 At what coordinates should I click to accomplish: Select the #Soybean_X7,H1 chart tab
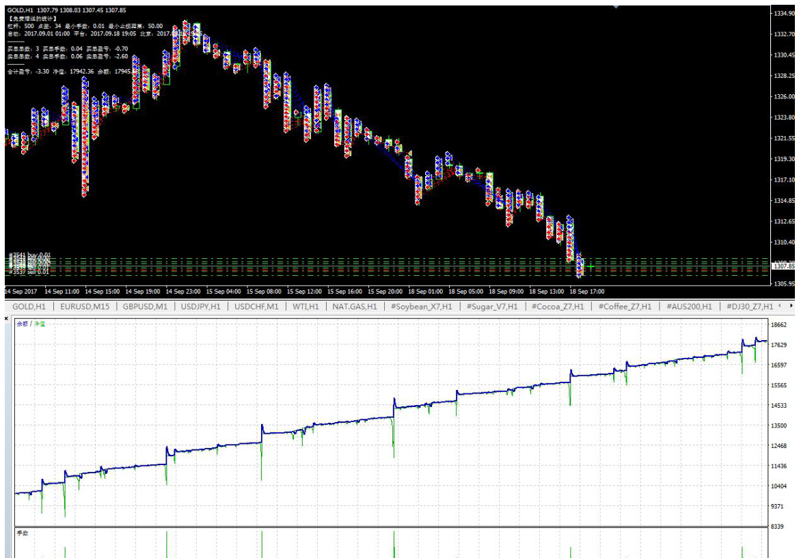[421, 307]
